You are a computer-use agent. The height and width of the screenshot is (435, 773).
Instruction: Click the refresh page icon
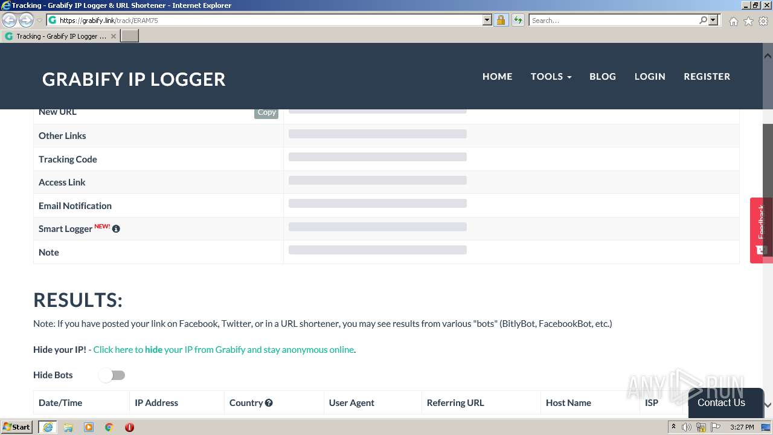[518, 20]
